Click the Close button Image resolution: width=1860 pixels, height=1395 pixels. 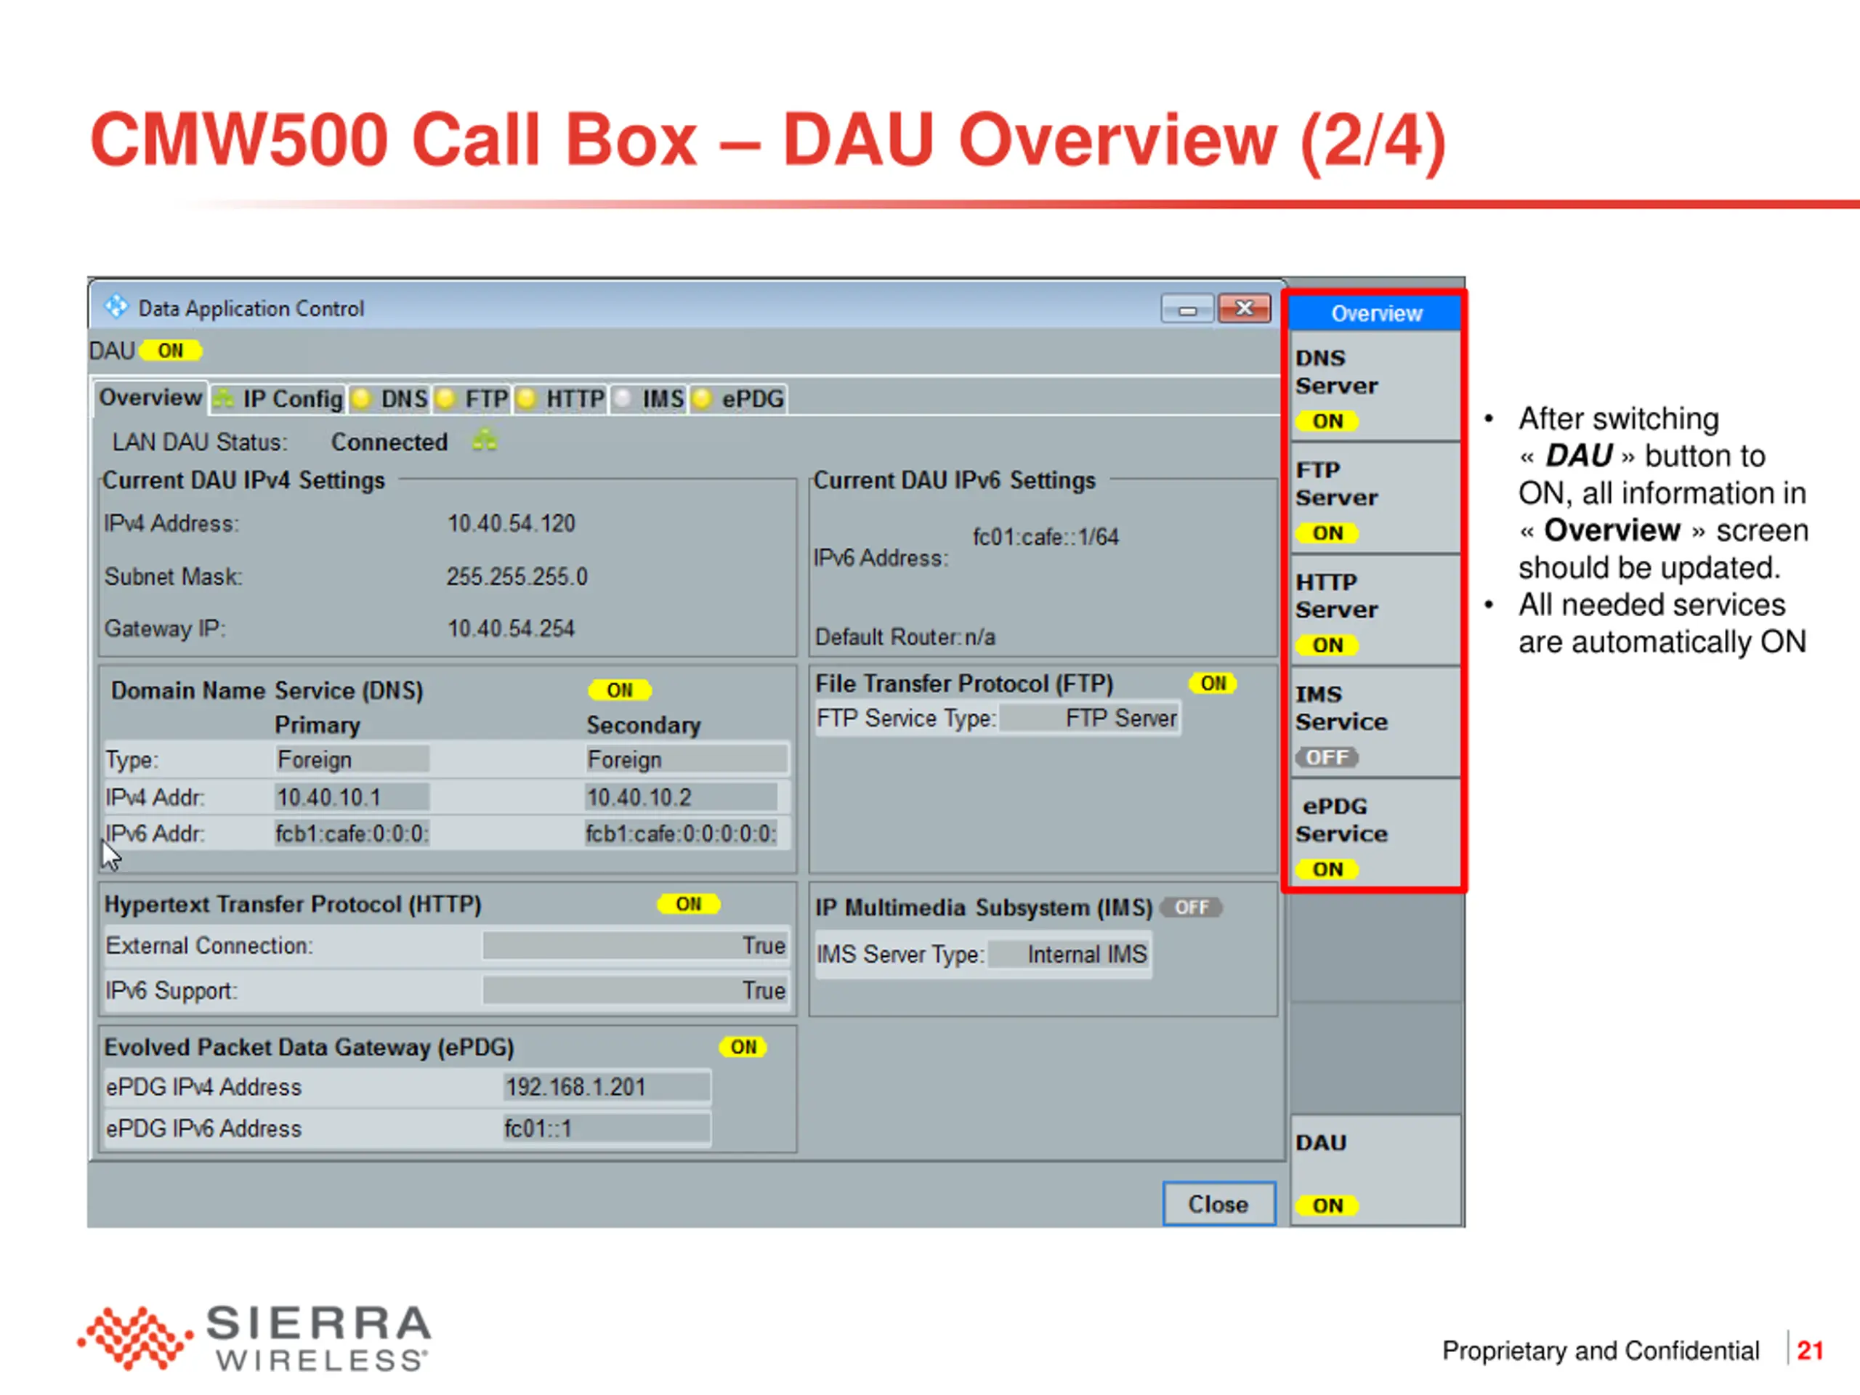point(1218,1204)
